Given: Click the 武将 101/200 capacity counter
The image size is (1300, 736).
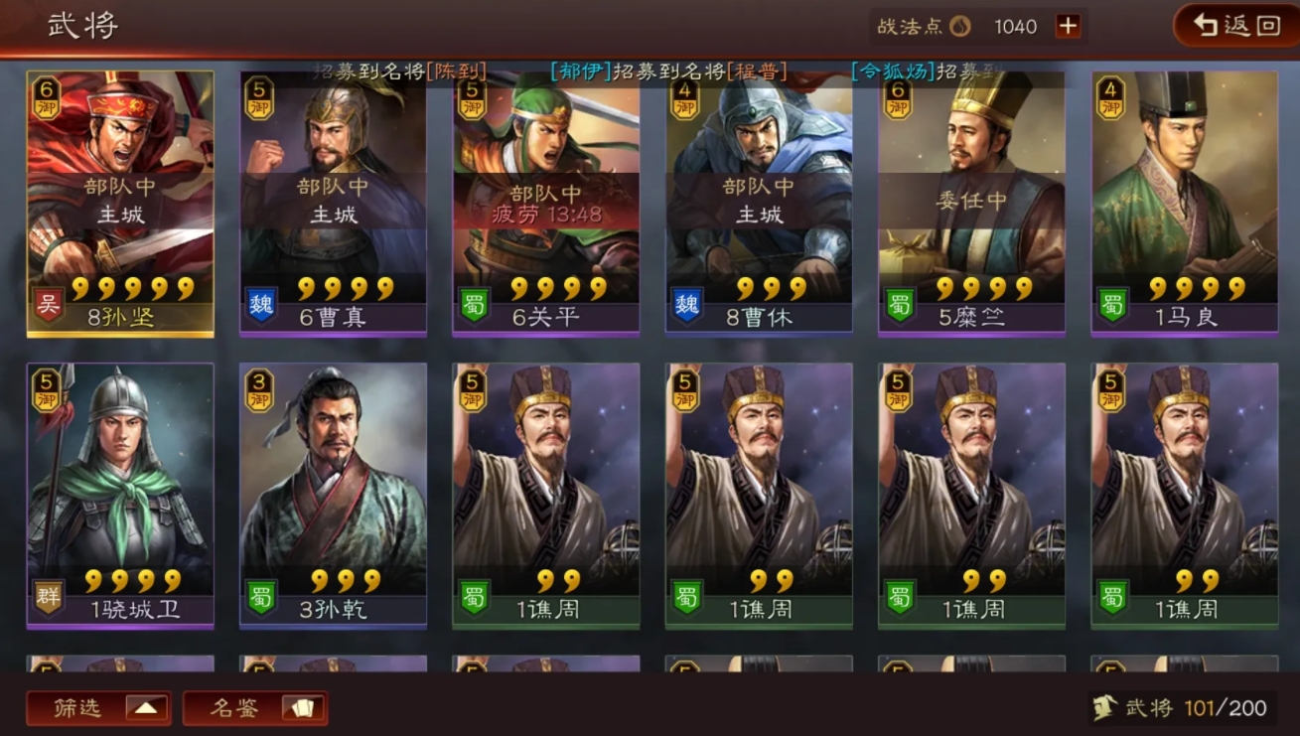Looking at the screenshot, I should pyautogui.click(x=1180, y=708).
